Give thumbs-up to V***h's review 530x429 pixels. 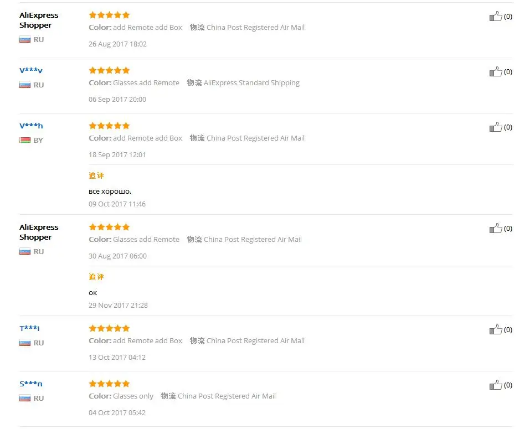pyautogui.click(x=496, y=127)
